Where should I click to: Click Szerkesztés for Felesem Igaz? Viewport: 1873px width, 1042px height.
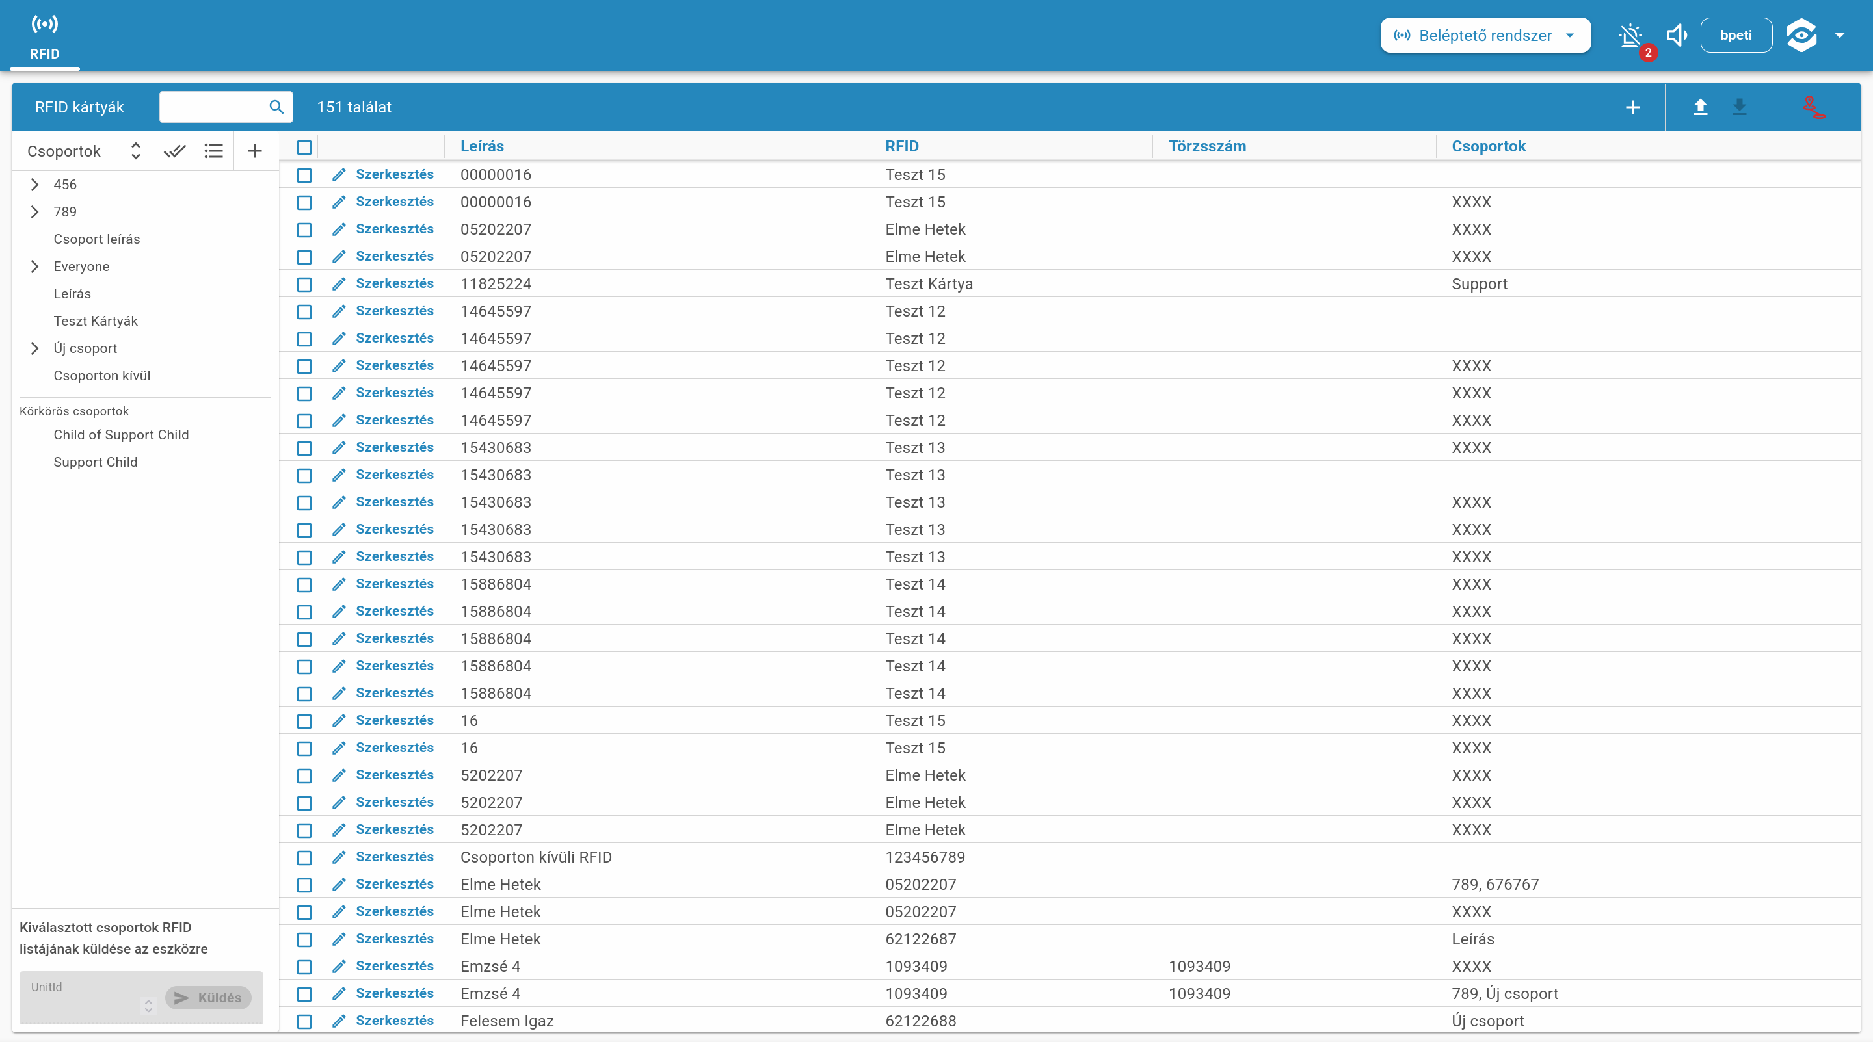click(394, 1020)
